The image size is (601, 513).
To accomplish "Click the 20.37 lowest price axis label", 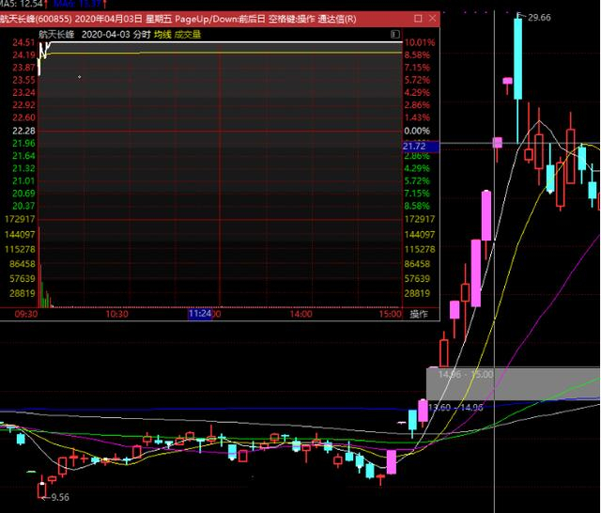I will (23, 207).
